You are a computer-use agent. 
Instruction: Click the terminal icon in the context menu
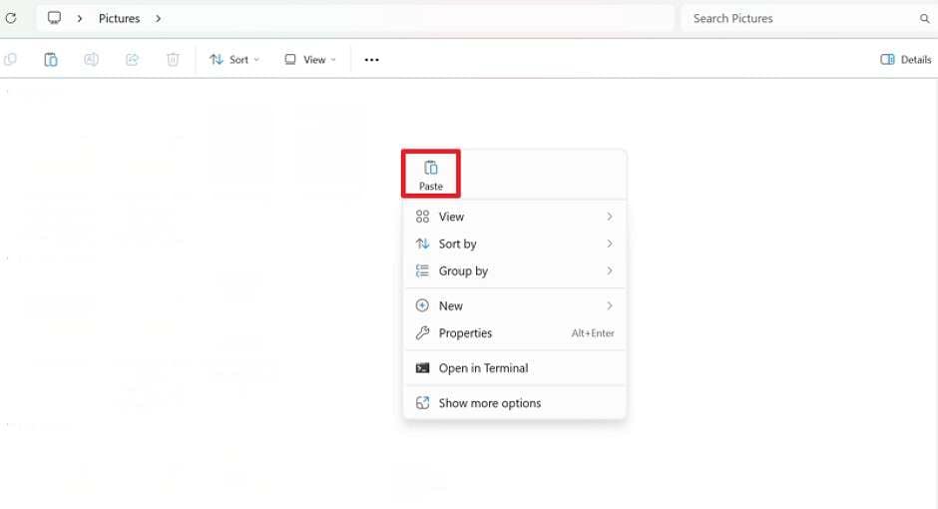point(422,368)
